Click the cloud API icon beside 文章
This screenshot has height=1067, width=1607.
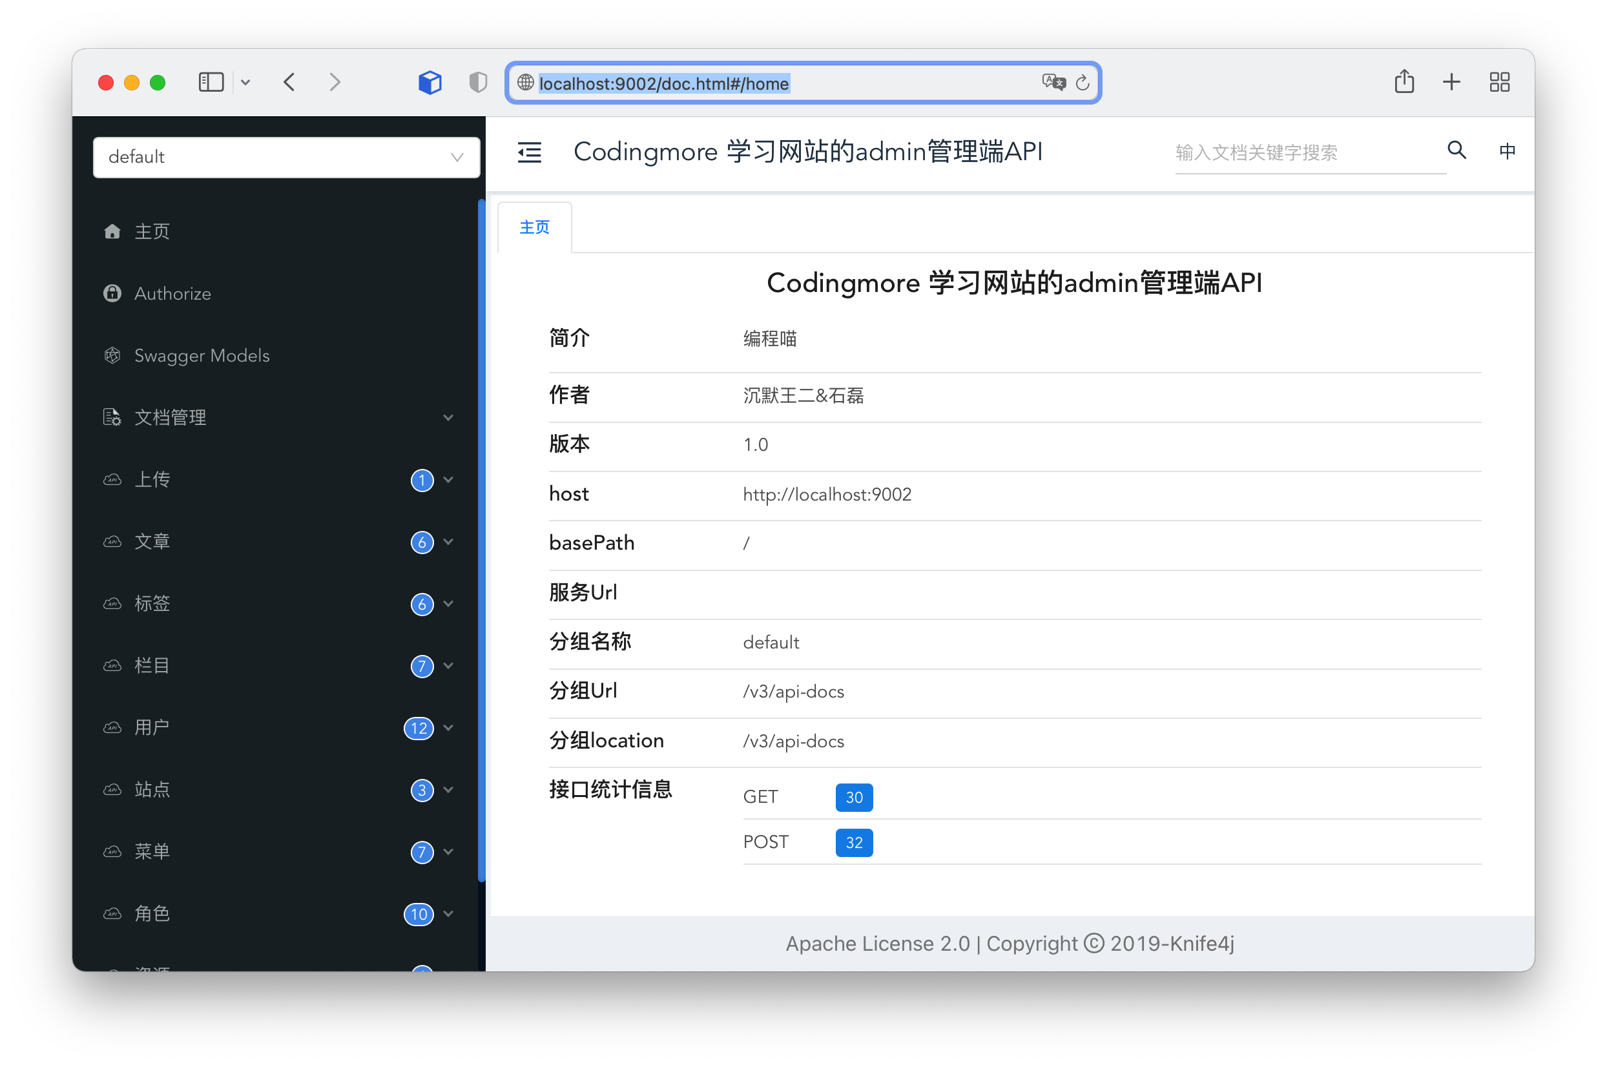112,542
